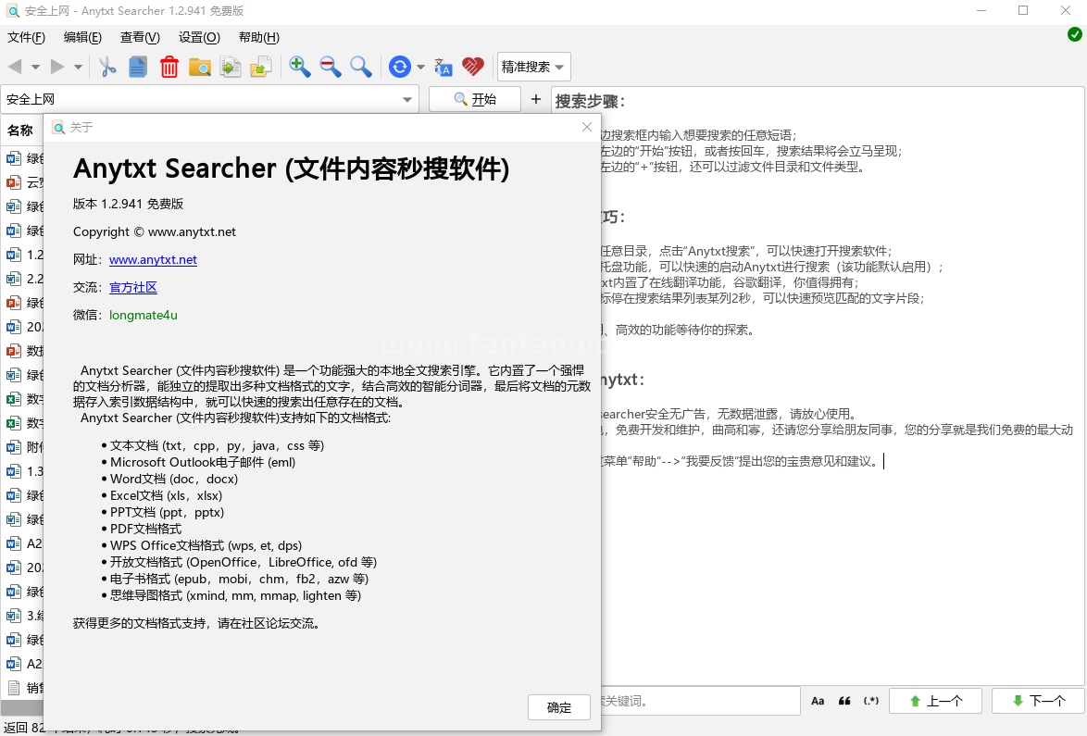Toggle the quotation mark whole-word match option

coord(844,702)
